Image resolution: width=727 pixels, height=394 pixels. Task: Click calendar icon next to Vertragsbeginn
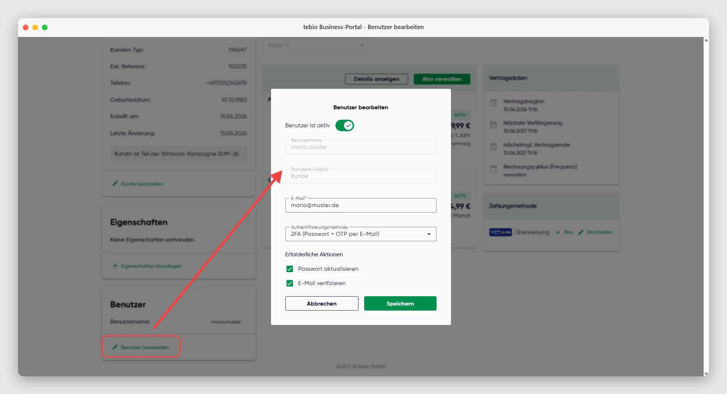493,103
